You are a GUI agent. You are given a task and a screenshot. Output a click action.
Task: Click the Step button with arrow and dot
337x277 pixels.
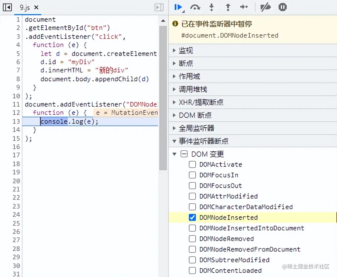244,7
